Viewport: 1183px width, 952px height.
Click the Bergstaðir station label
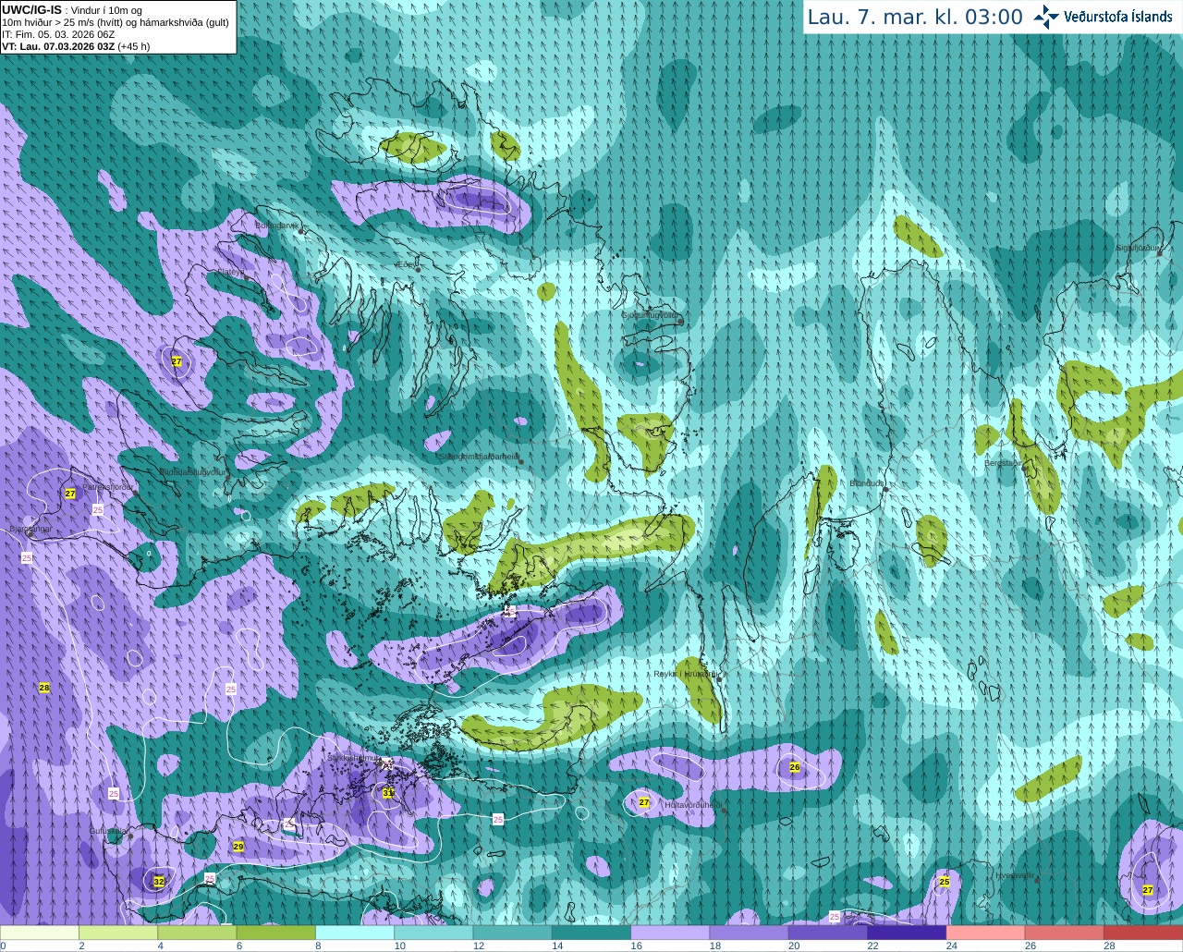pyautogui.click(x=1002, y=463)
